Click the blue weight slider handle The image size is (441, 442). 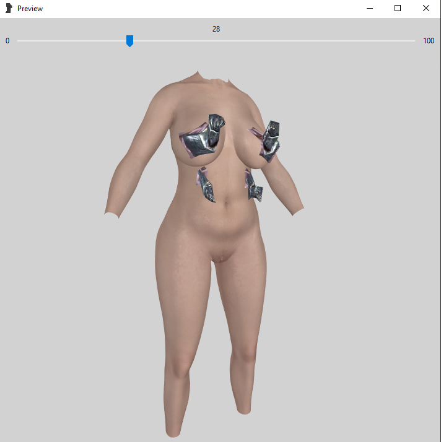tap(129, 41)
